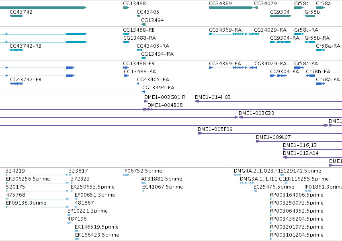The height and width of the screenshot is (241, 342).
Task: Click EST EK250653.5prime
Action: [92, 187]
